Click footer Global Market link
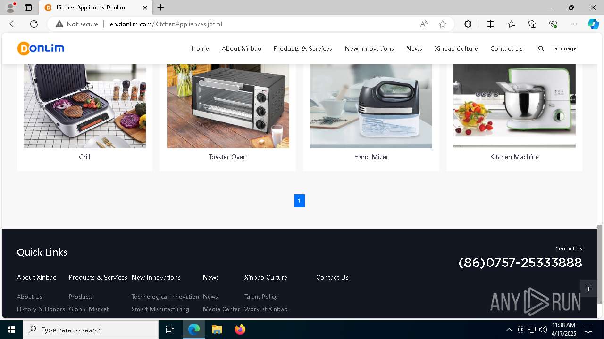The height and width of the screenshot is (339, 604). [89, 309]
